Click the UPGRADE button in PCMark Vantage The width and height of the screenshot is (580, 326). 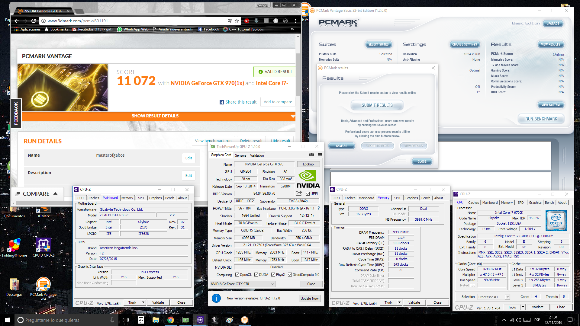[x=553, y=24]
